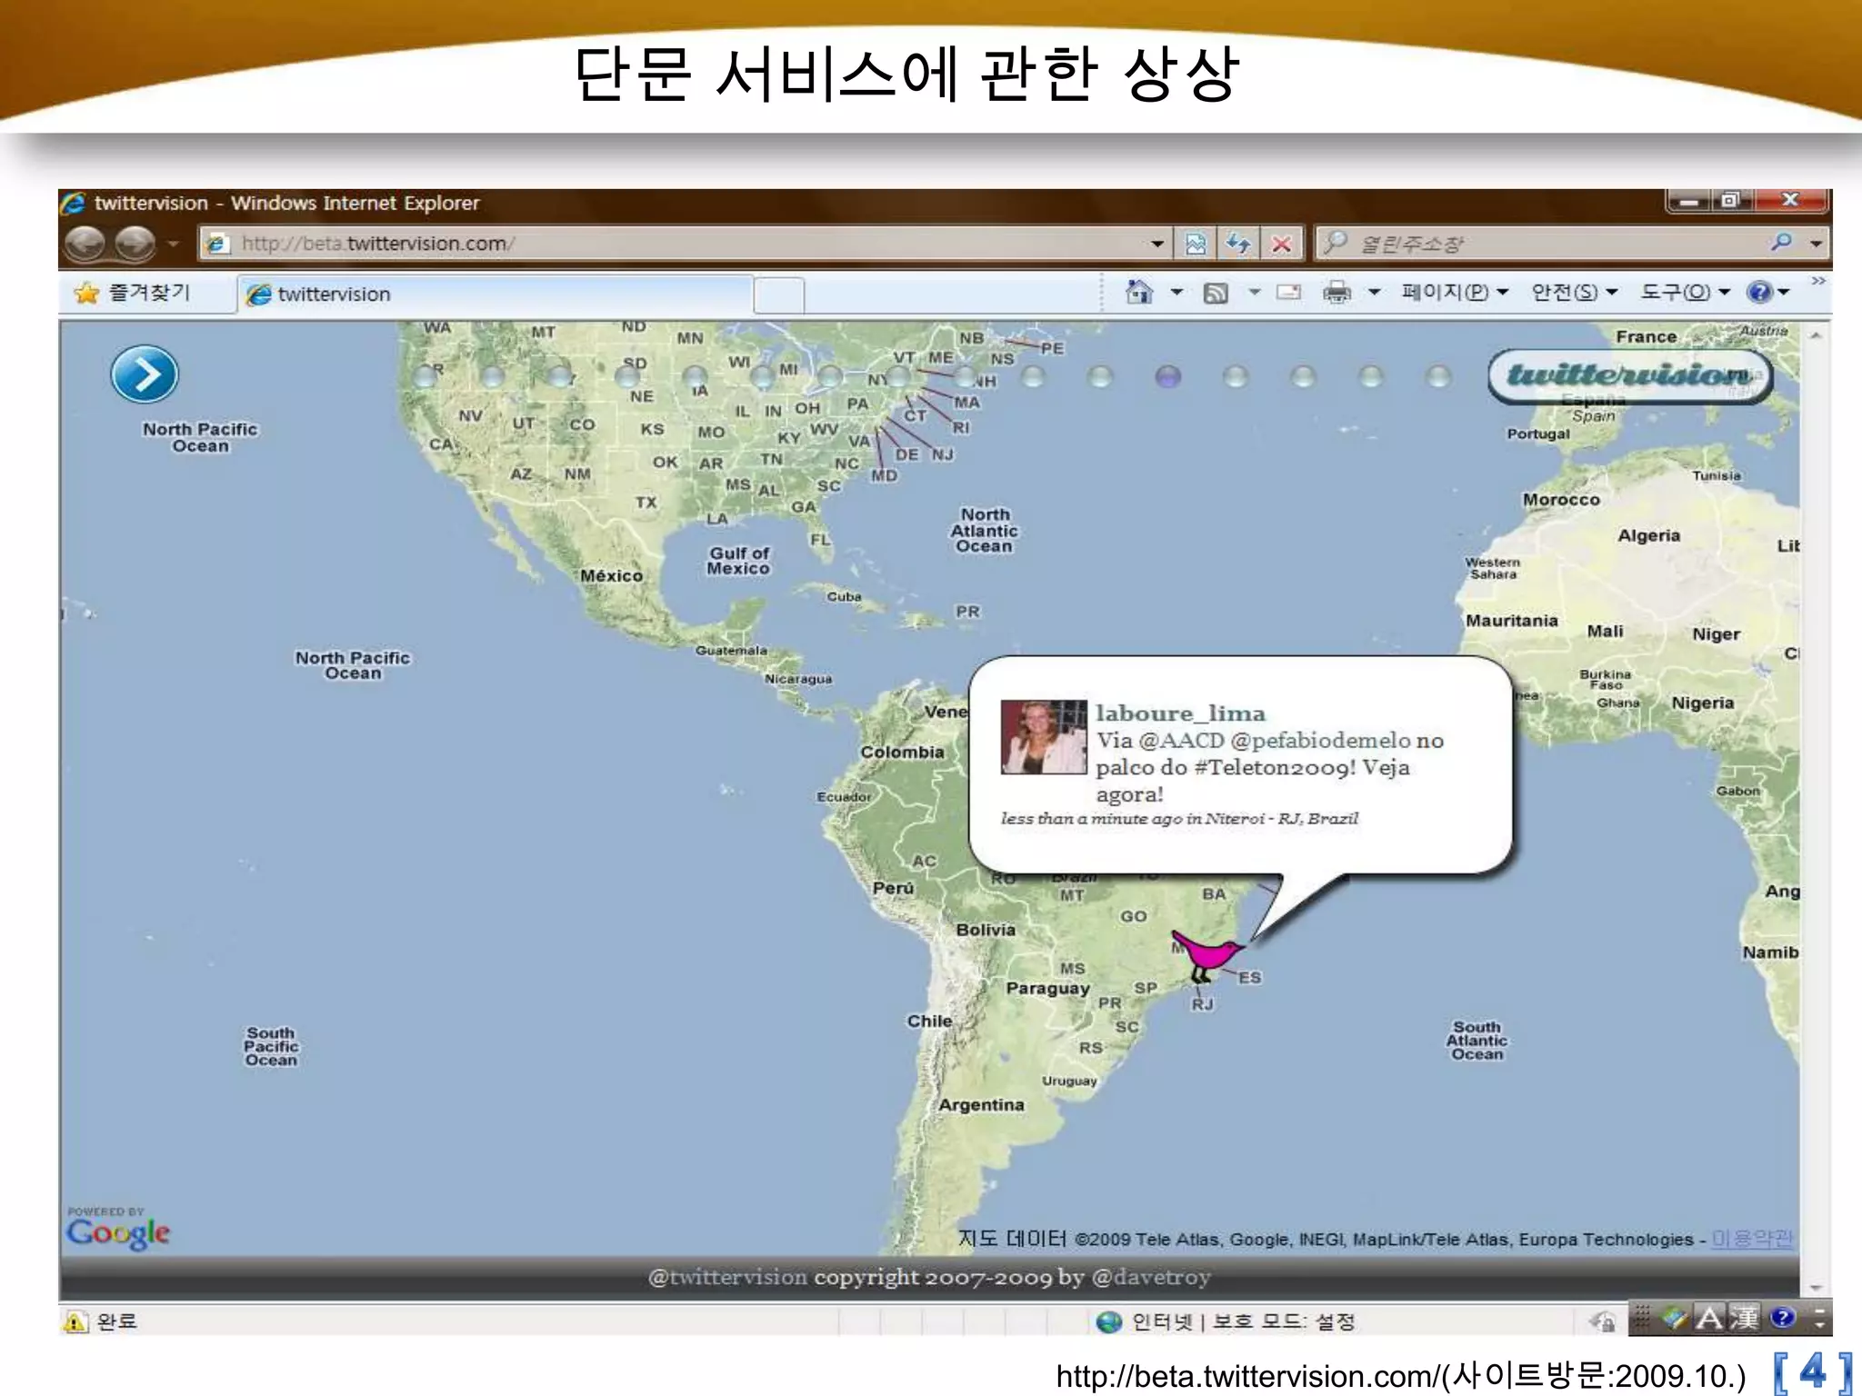Click the Google logo on map
The width and height of the screenshot is (1862, 1396).
click(x=118, y=1232)
